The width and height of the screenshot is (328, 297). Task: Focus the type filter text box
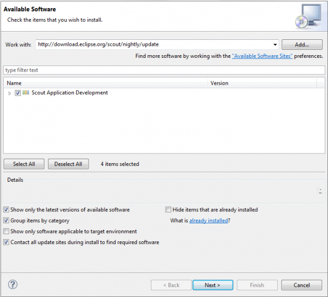pos(164,70)
